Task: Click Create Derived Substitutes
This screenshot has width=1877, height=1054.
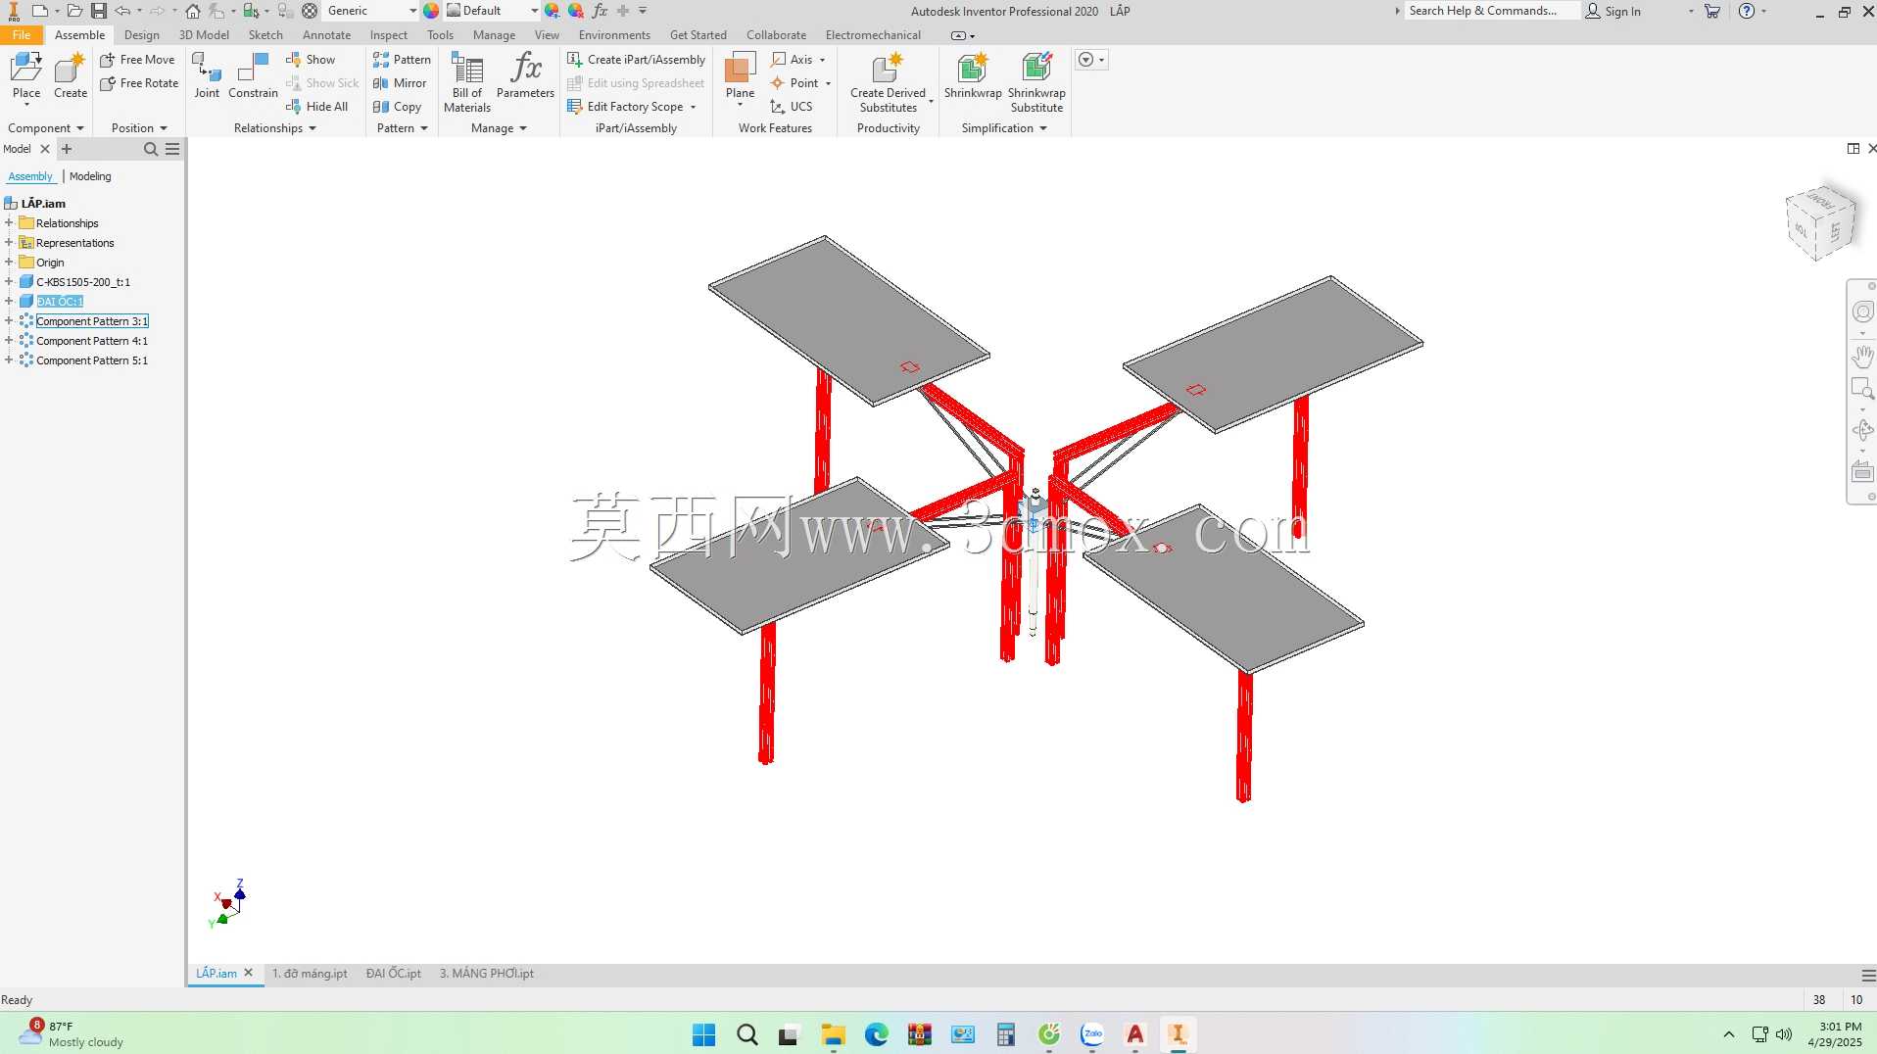Action: [x=888, y=82]
